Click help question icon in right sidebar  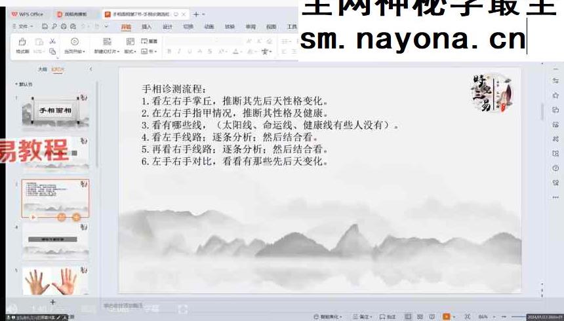pyautogui.click(x=555, y=168)
